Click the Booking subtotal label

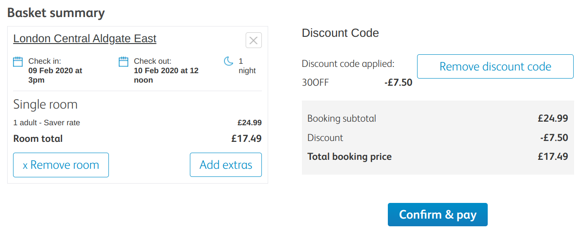341,119
